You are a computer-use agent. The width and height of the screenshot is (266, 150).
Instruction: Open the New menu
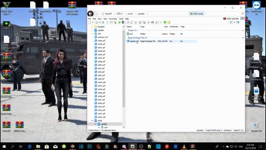point(100,19)
